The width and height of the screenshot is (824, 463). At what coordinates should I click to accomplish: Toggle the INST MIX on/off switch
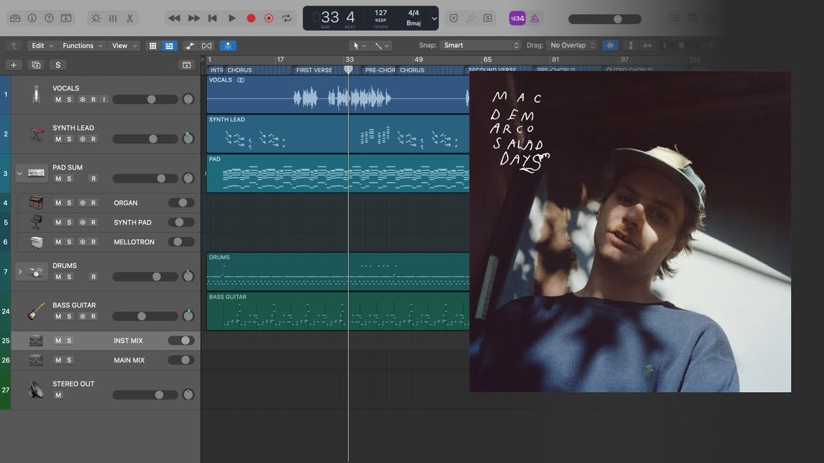pos(181,341)
